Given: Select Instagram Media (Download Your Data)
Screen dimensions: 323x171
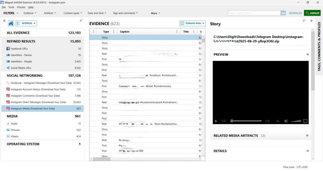Looking at the screenshot, I should click(43, 109).
